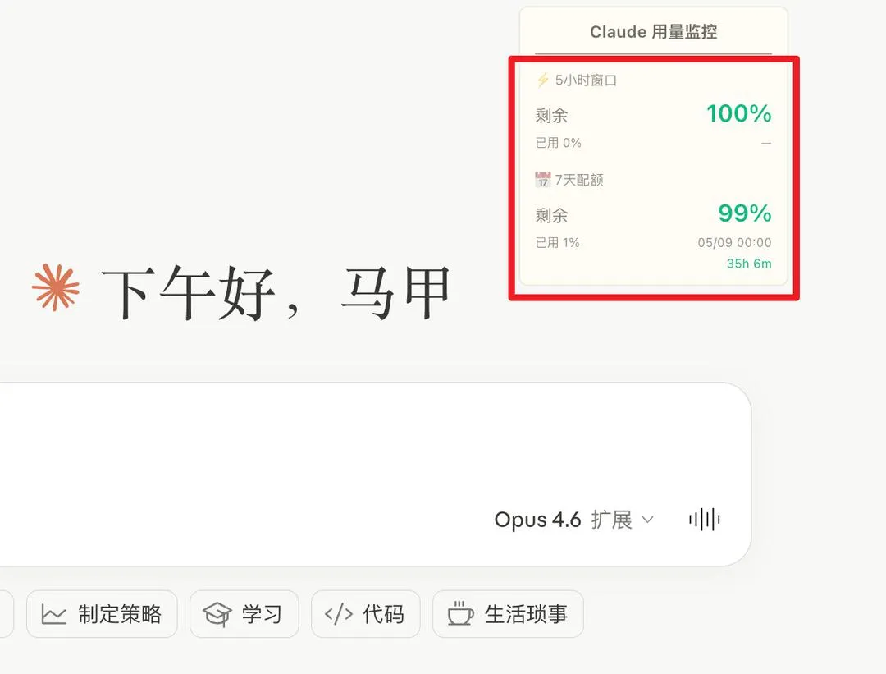Start voice mode with waveform icon
Viewport: 886px width, 674px height.
705,519
